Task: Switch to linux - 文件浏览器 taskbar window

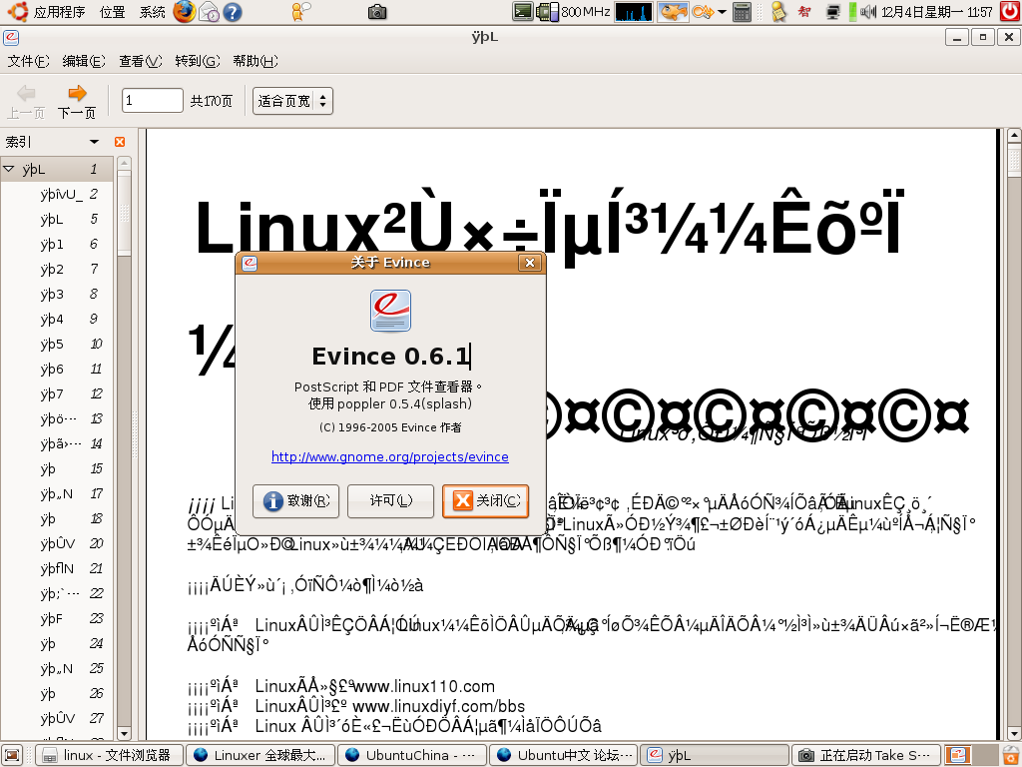Action: (x=110, y=755)
